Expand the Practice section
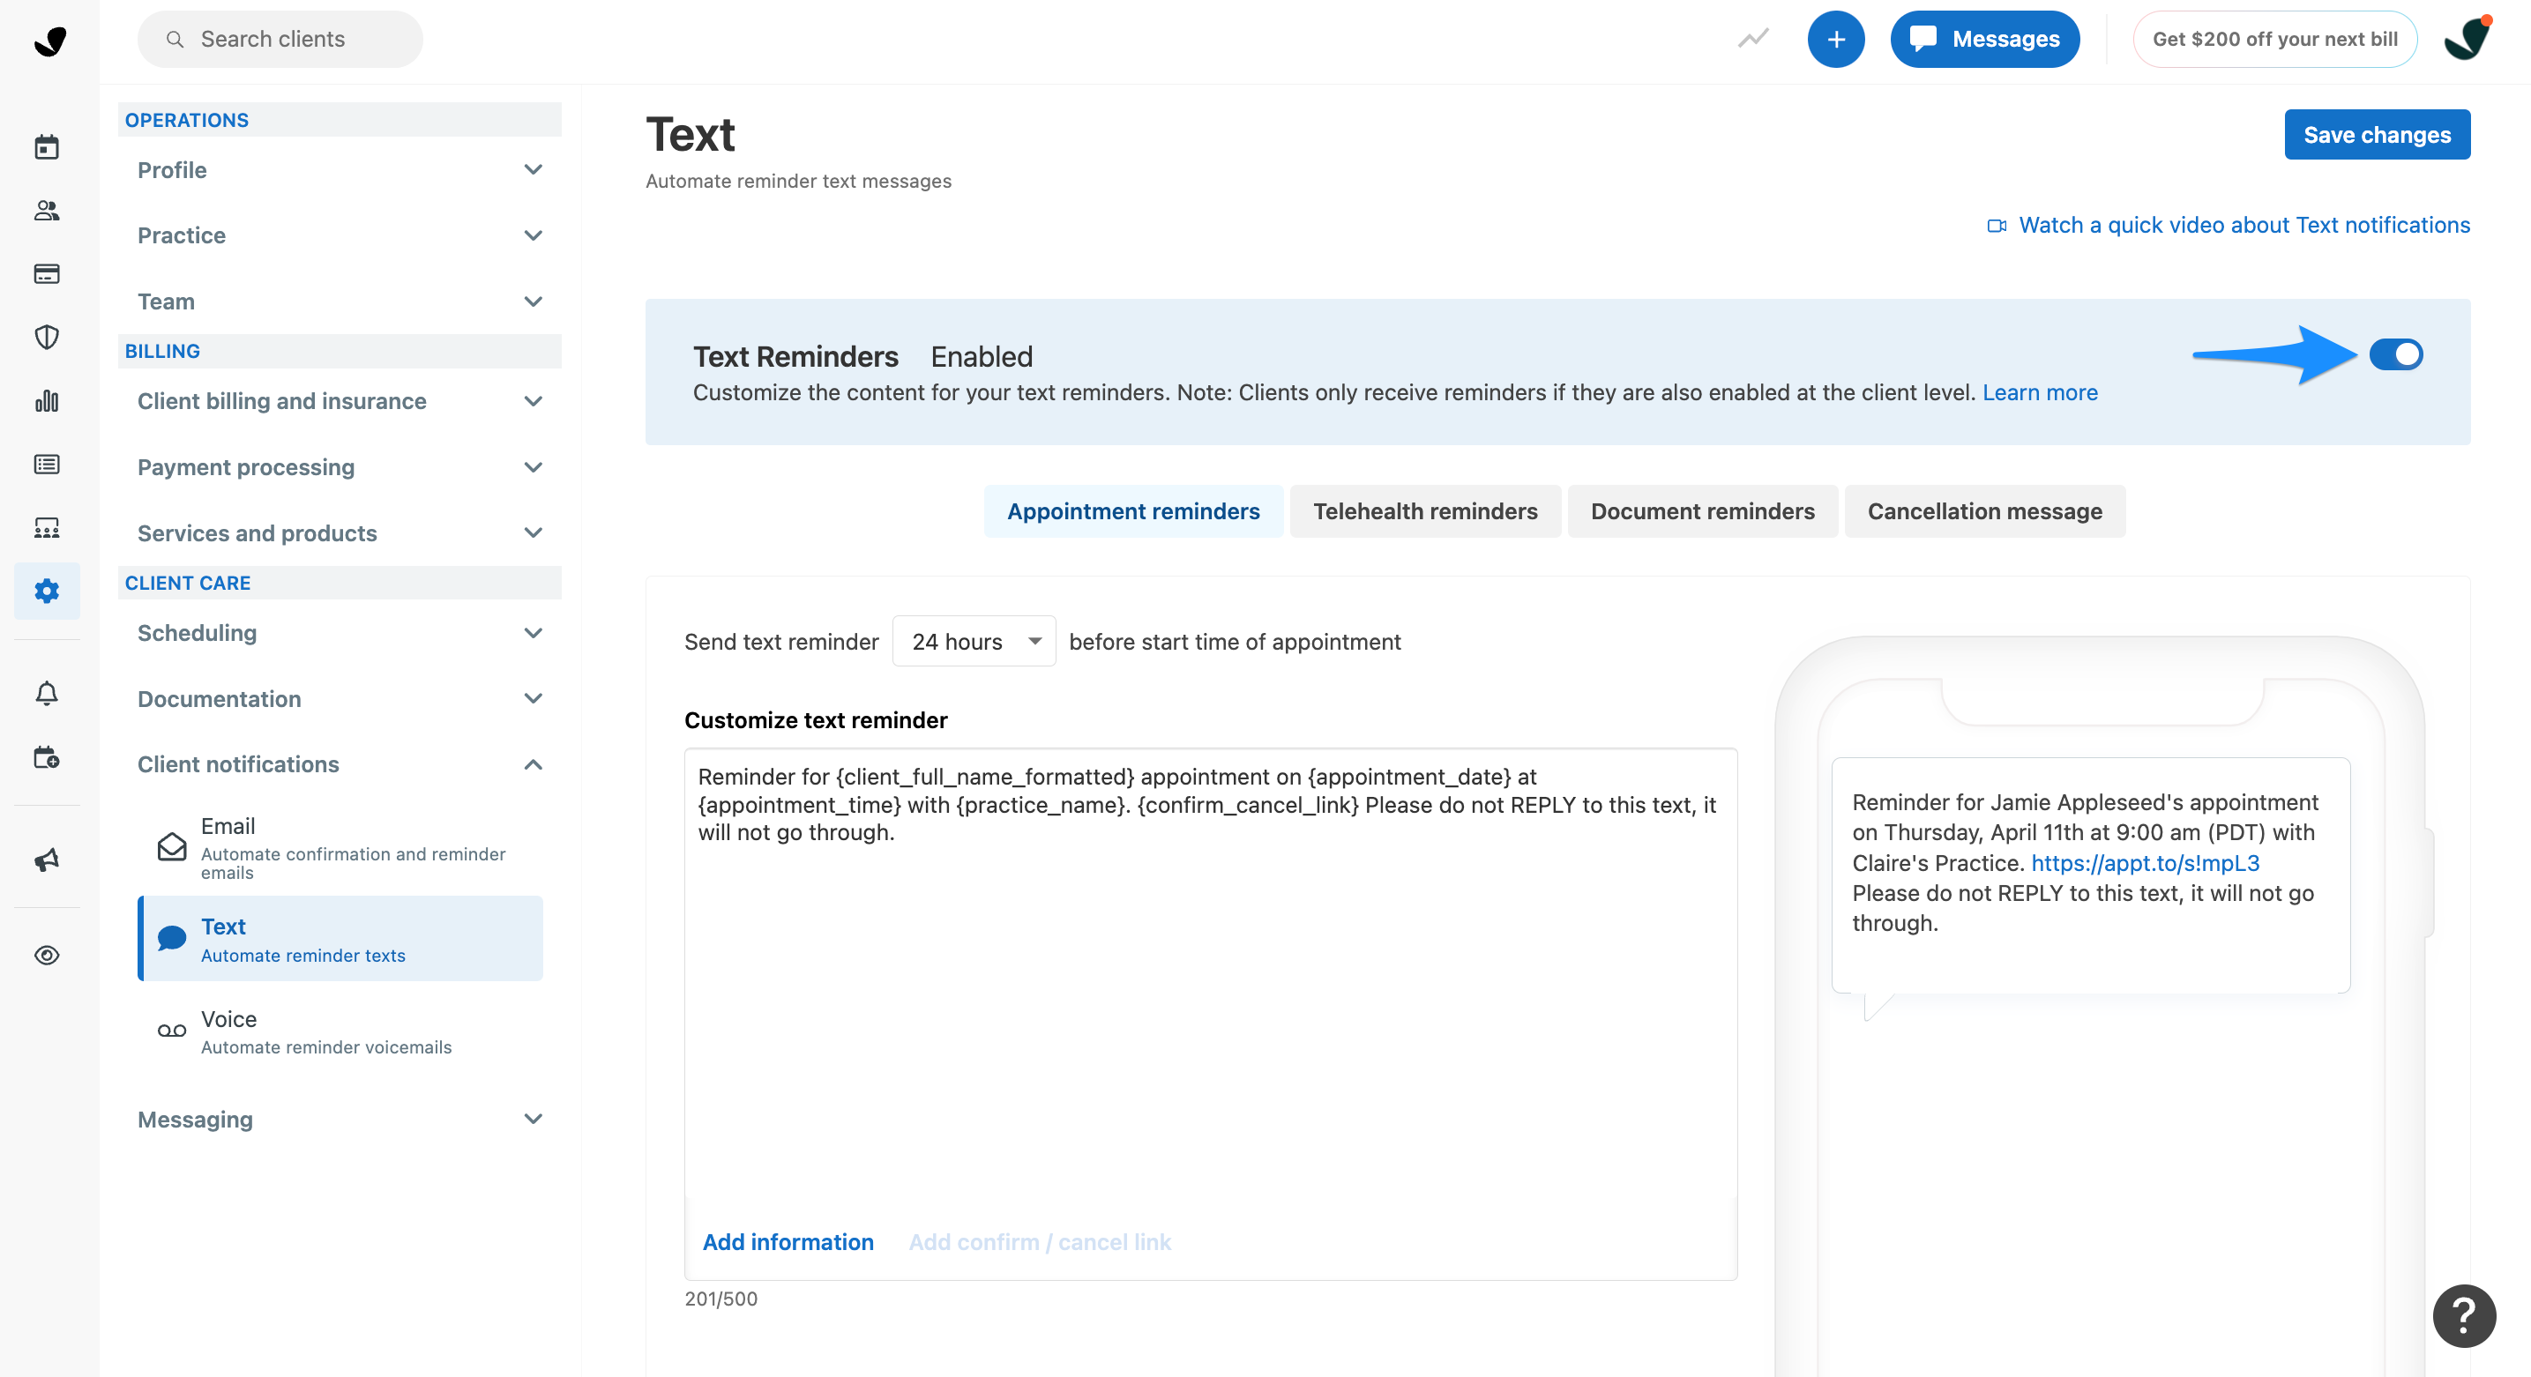This screenshot has height=1377, width=2531. (340, 235)
